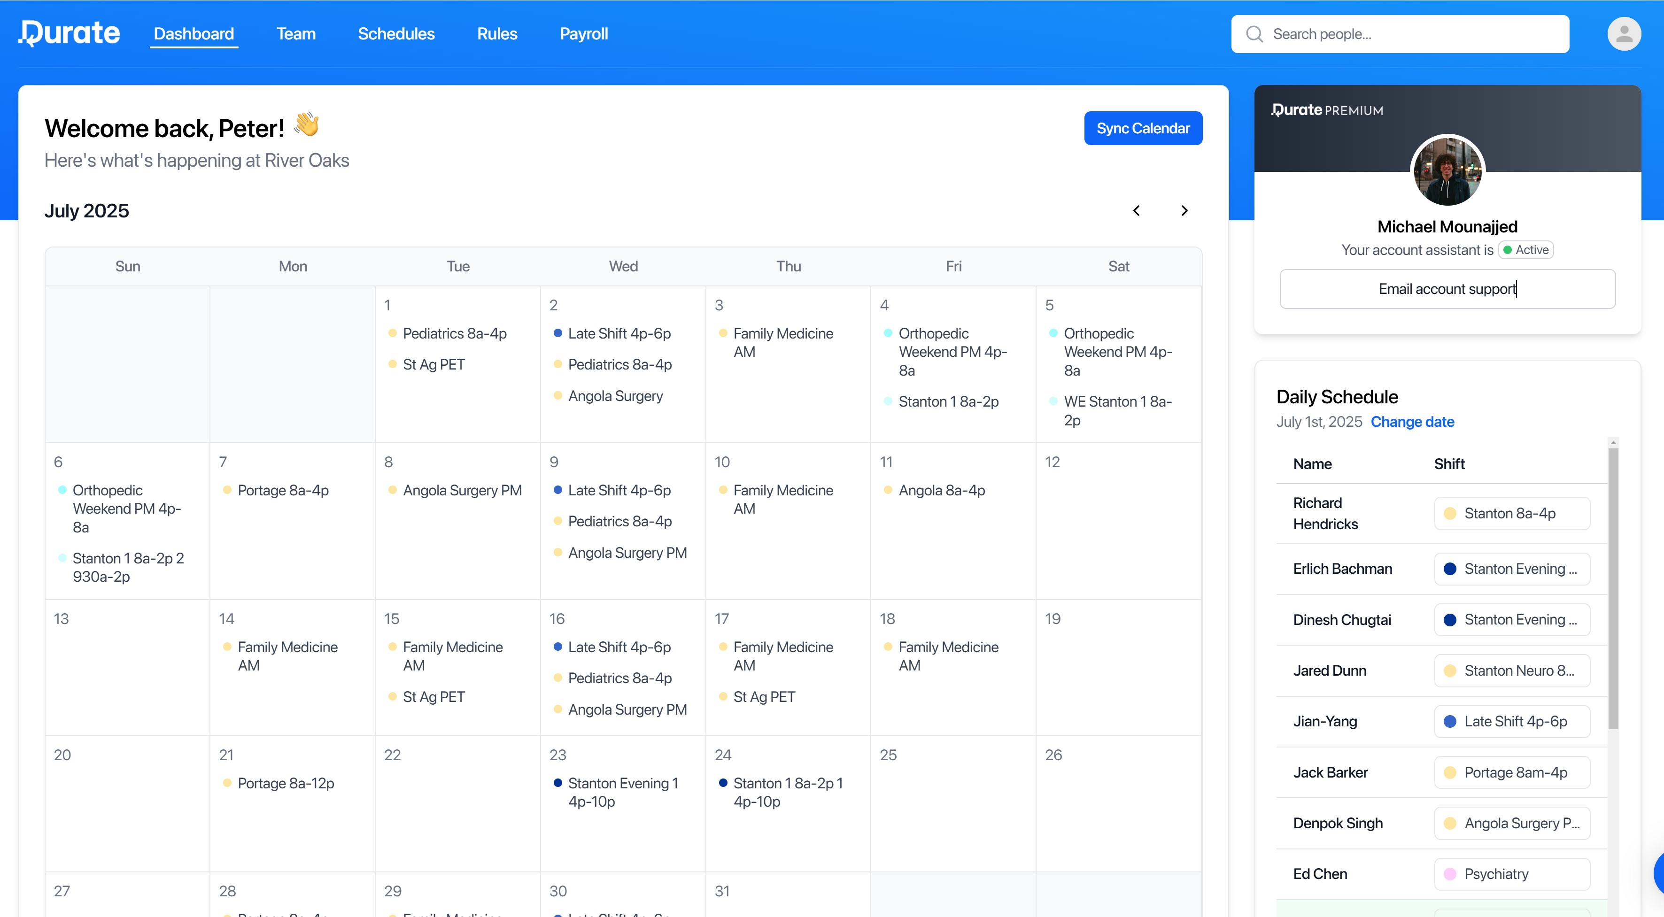Click the Dashboard navigation icon
Screen dimensions: 1664x917
[194, 33]
